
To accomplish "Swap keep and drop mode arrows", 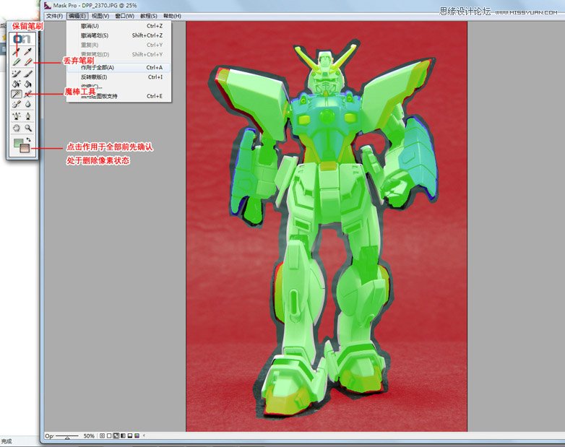I will [x=27, y=139].
